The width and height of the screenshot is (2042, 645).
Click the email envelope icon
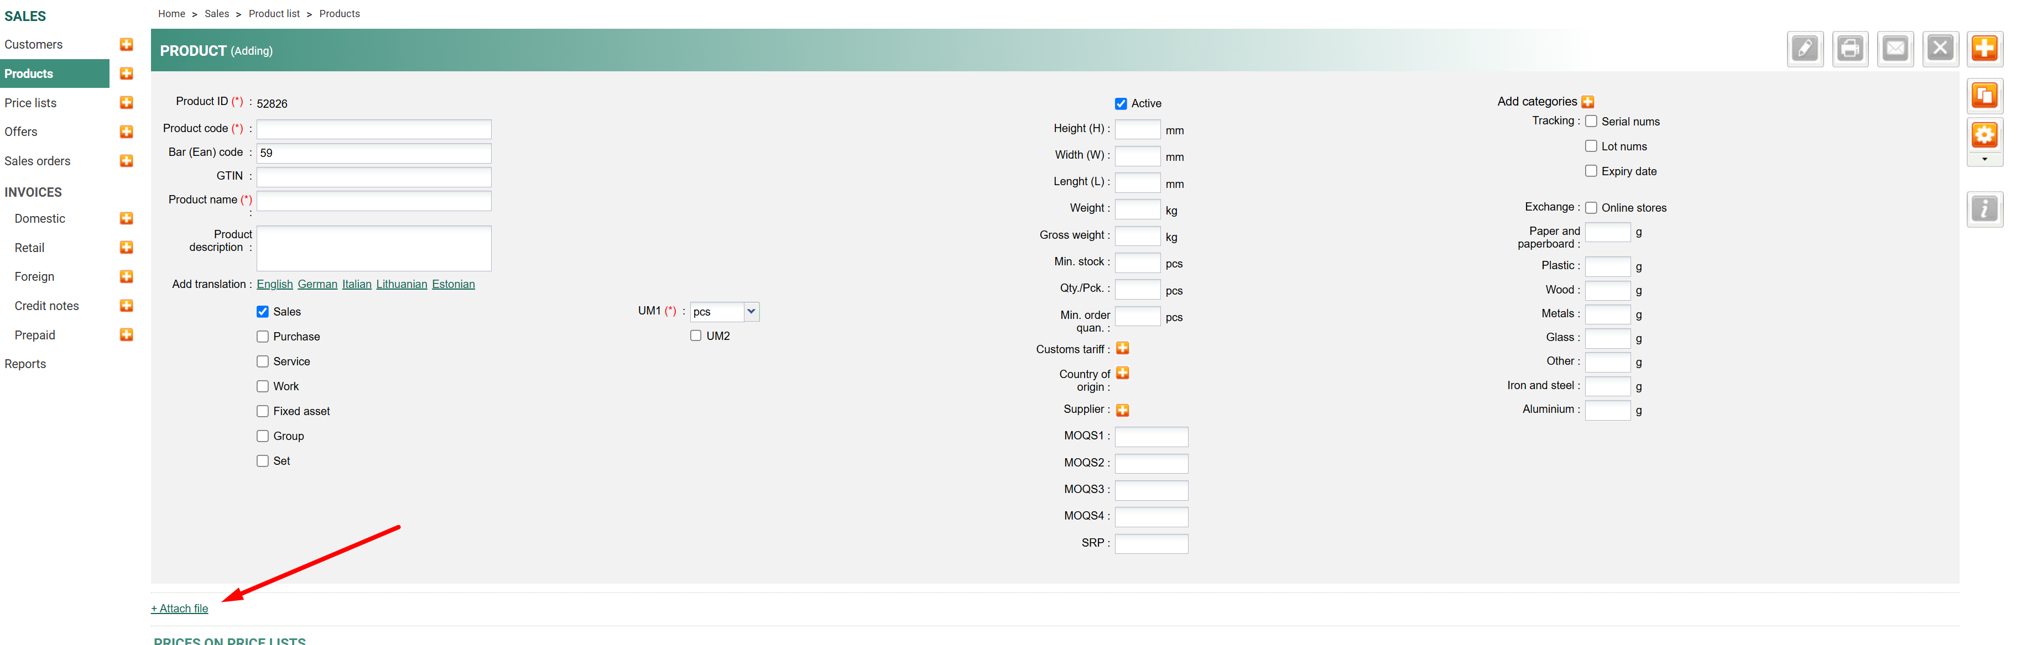pyautogui.click(x=1895, y=49)
